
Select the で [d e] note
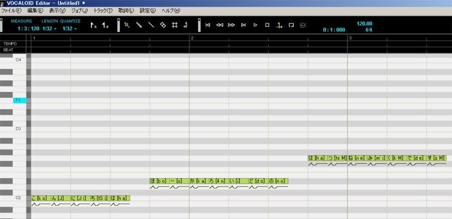coord(417,158)
